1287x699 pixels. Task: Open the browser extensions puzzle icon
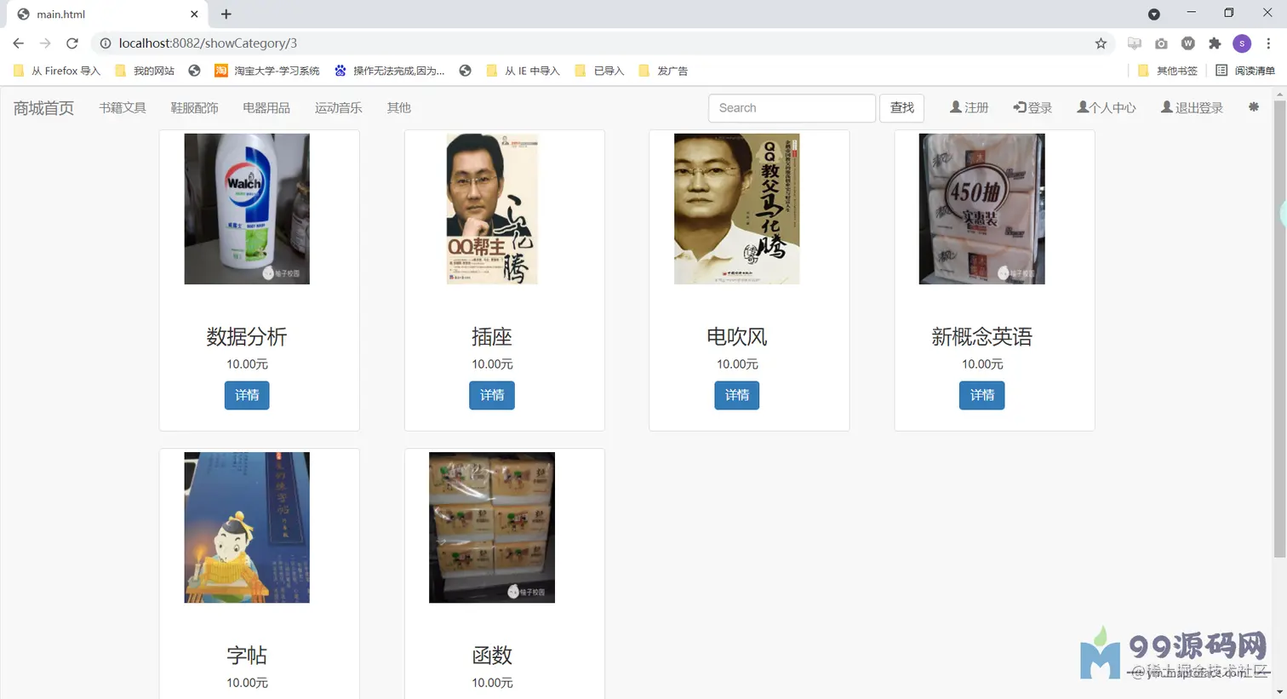tap(1215, 43)
